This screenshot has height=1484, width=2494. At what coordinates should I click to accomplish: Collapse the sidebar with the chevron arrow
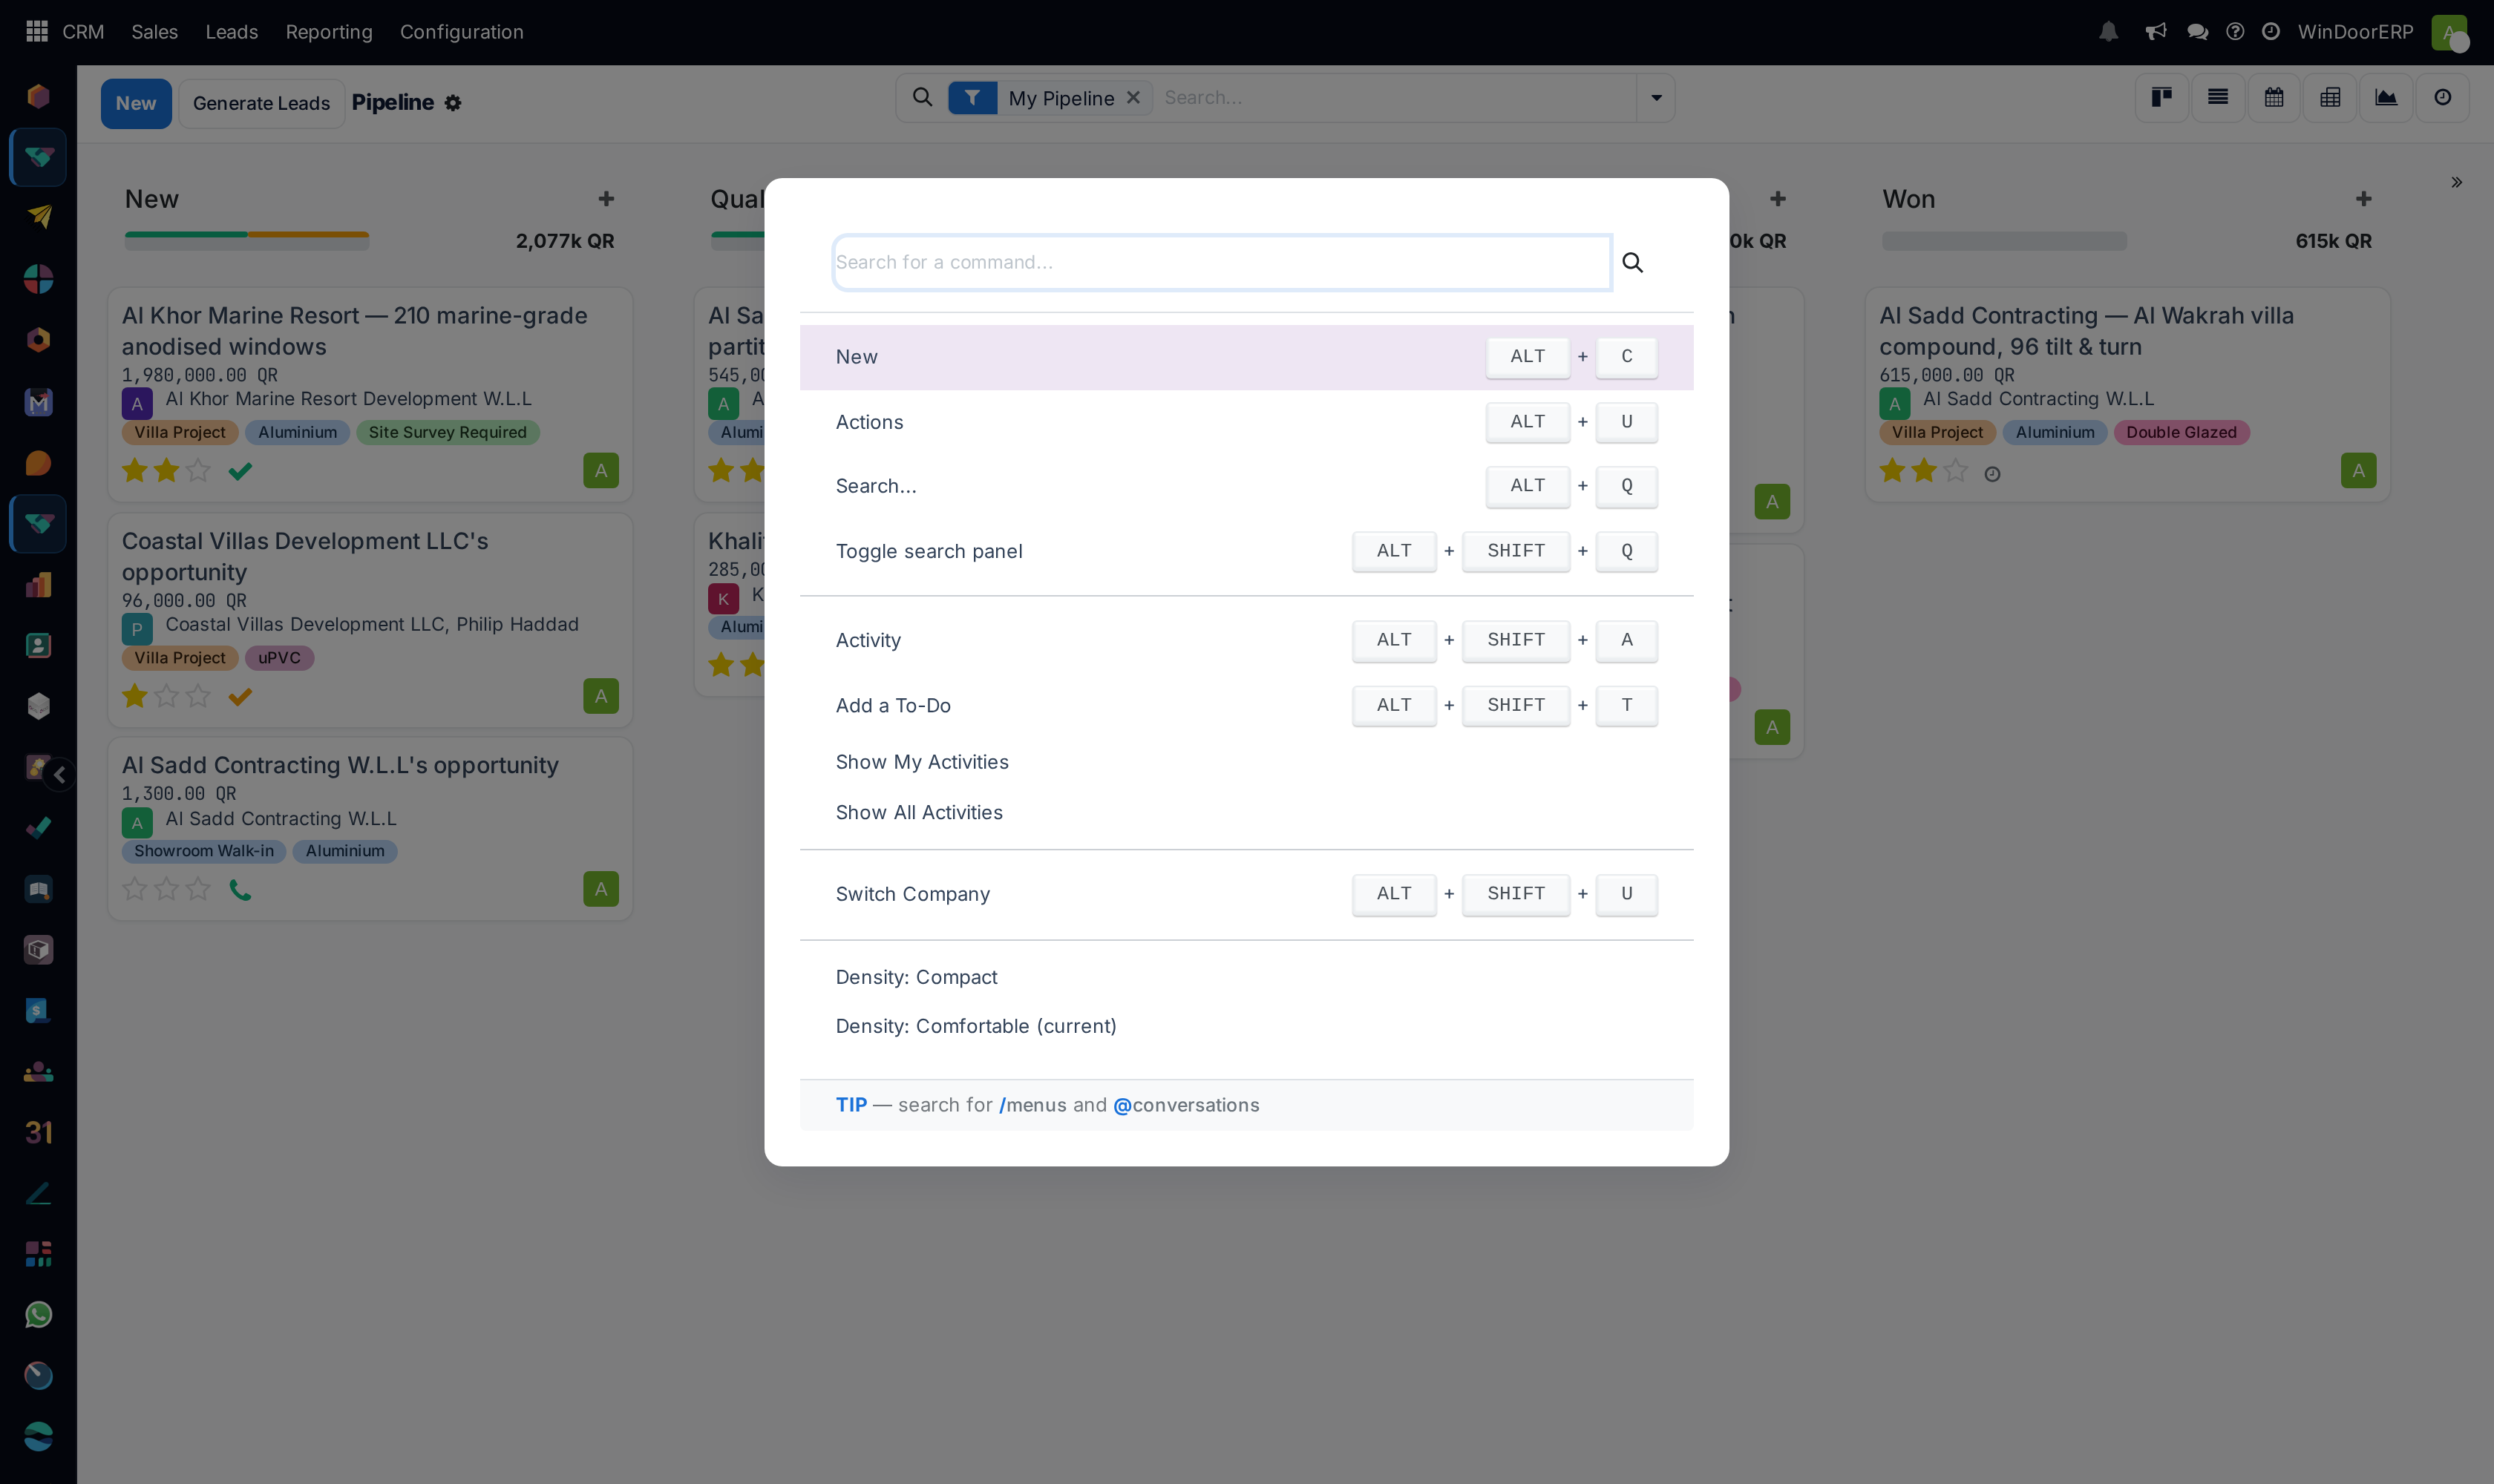60,774
